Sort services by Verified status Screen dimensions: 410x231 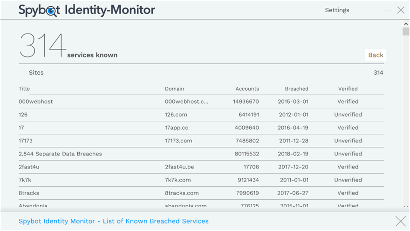tap(348, 89)
